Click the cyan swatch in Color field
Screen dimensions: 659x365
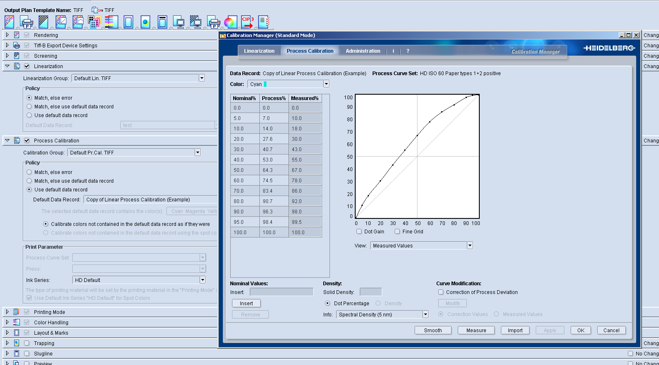coord(265,84)
